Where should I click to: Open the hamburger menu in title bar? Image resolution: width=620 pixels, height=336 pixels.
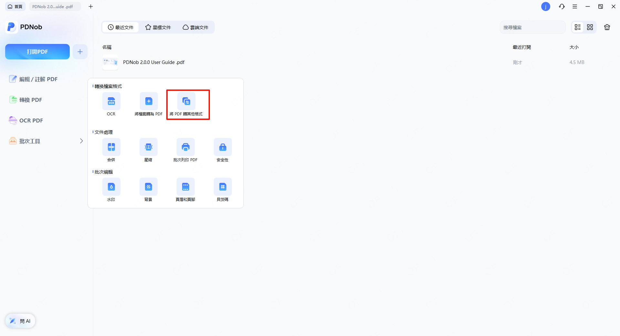click(x=575, y=6)
